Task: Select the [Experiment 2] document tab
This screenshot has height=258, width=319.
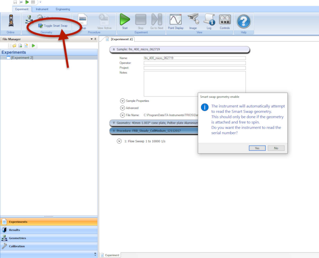Action: click(x=119, y=39)
